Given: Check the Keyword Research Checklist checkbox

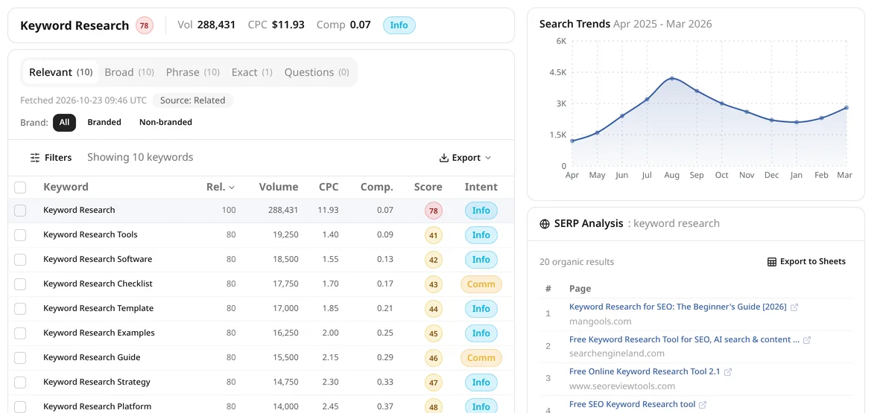Looking at the screenshot, I should click(x=20, y=284).
